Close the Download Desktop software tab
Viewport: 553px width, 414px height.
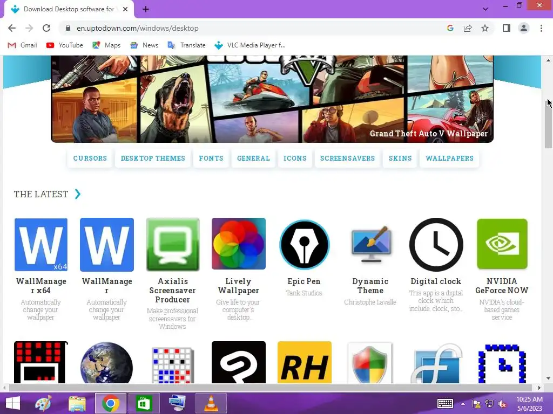tap(125, 9)
